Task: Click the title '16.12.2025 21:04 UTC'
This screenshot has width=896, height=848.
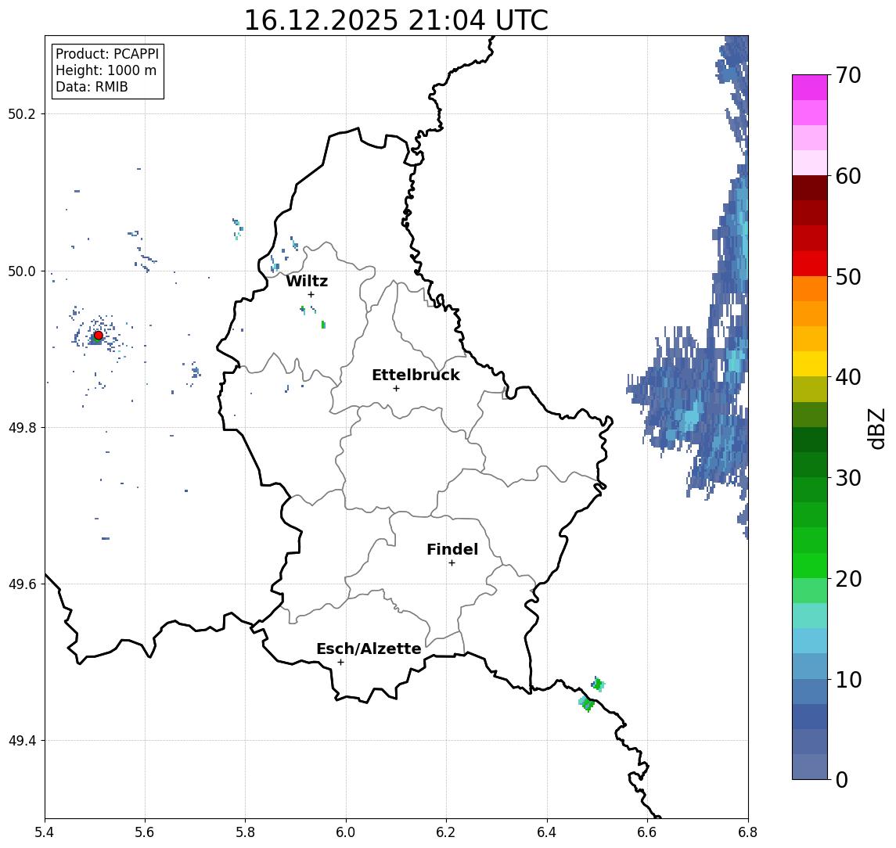Action: [x=396, y=20]
